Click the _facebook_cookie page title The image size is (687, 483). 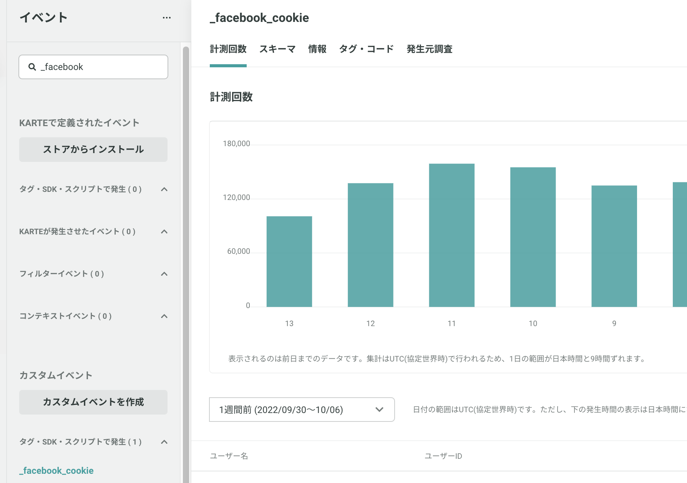coord(259,18)
